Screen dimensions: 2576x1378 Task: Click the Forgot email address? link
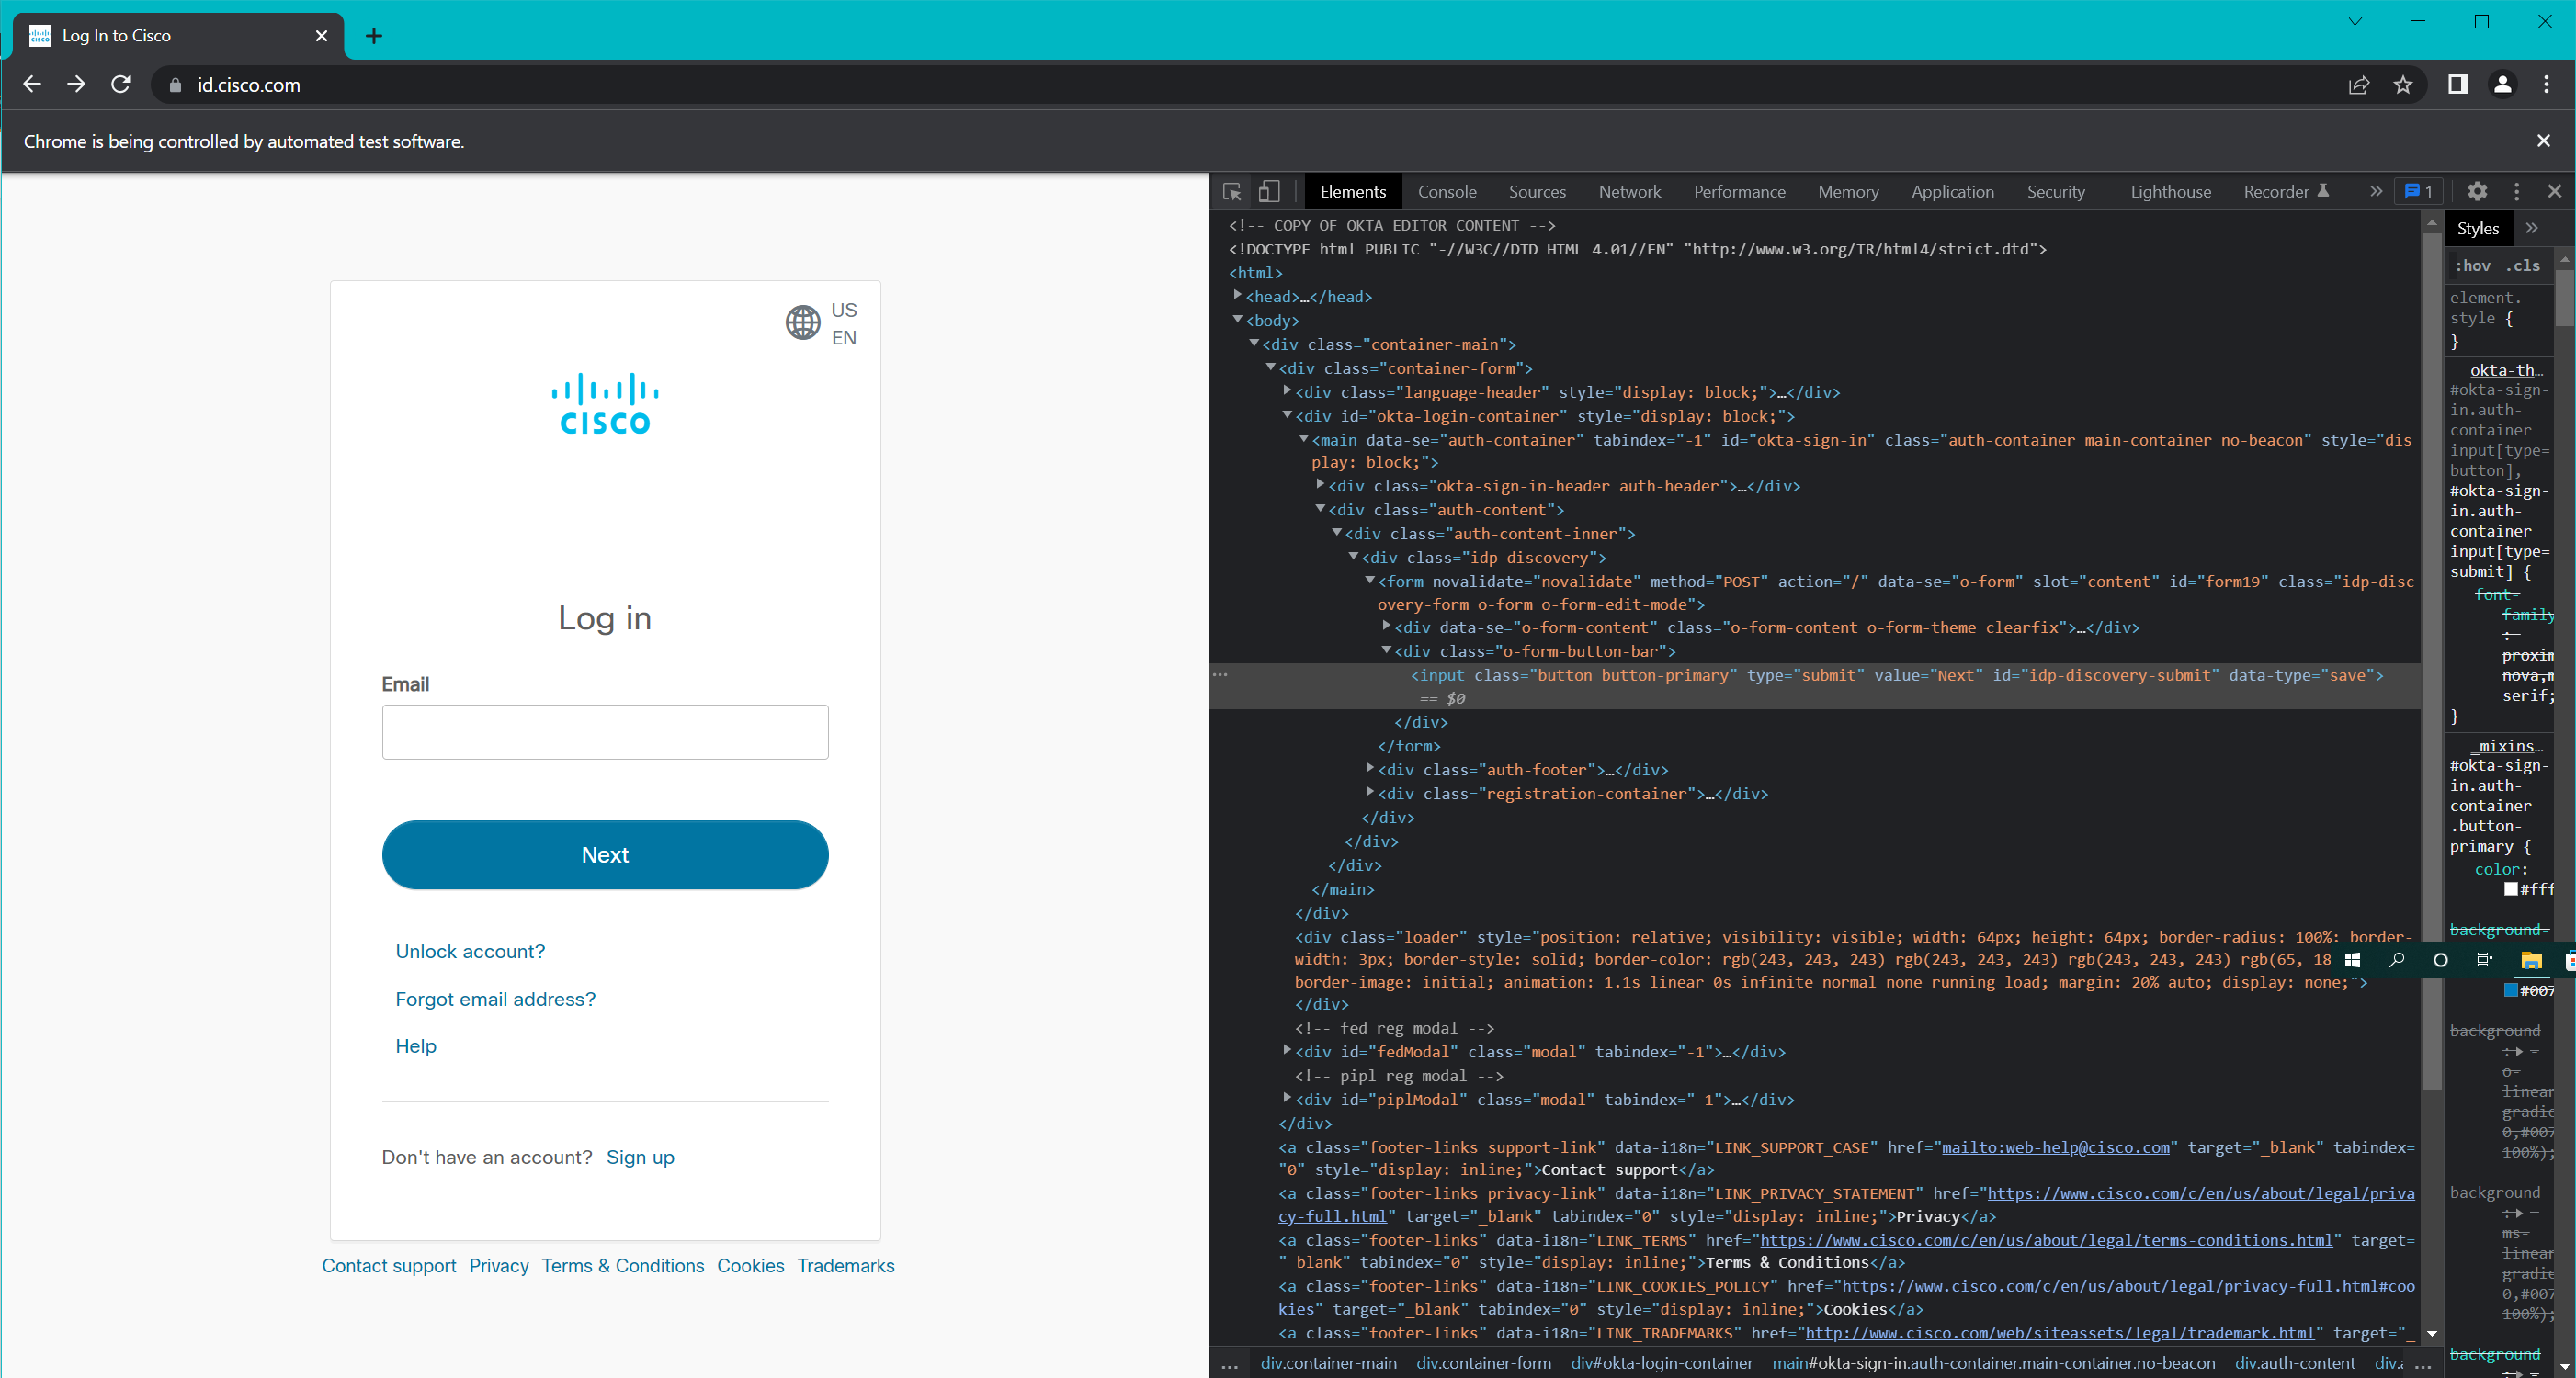pyautogui.click(x=495, y=1000)
